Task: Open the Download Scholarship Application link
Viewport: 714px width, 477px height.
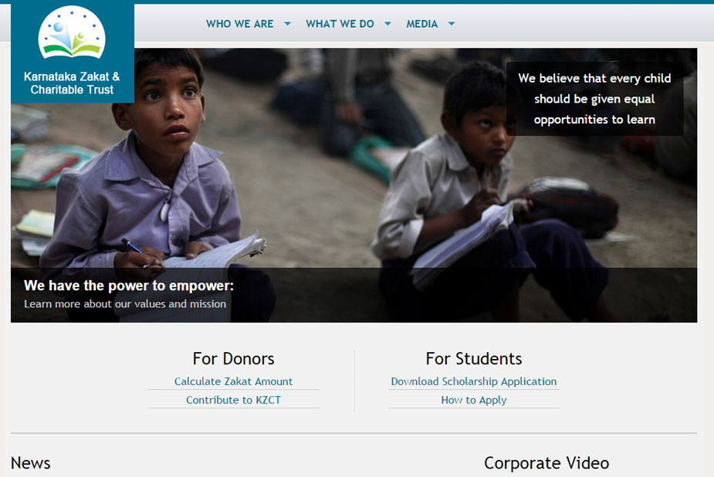Action: (x=474, y=381)
